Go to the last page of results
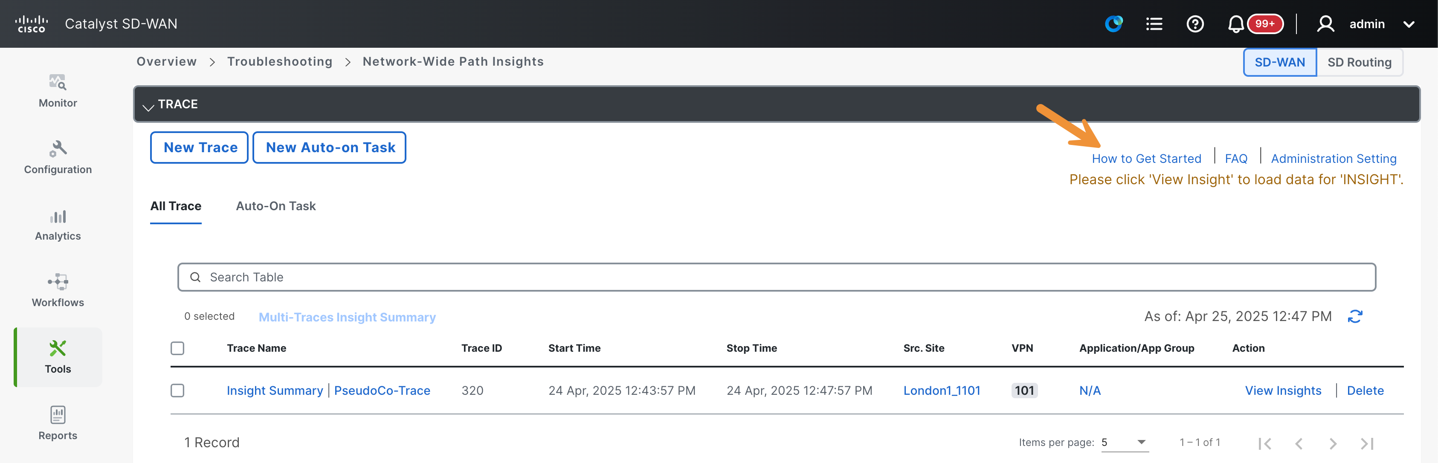 pyautogui.click(x=1367, y=443)
